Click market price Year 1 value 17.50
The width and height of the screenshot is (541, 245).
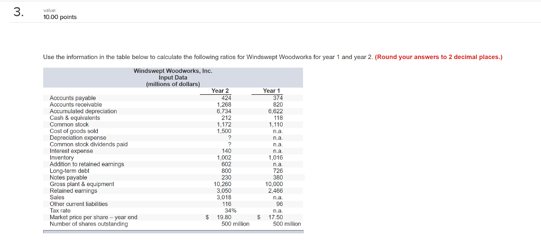tap(276, 217)
